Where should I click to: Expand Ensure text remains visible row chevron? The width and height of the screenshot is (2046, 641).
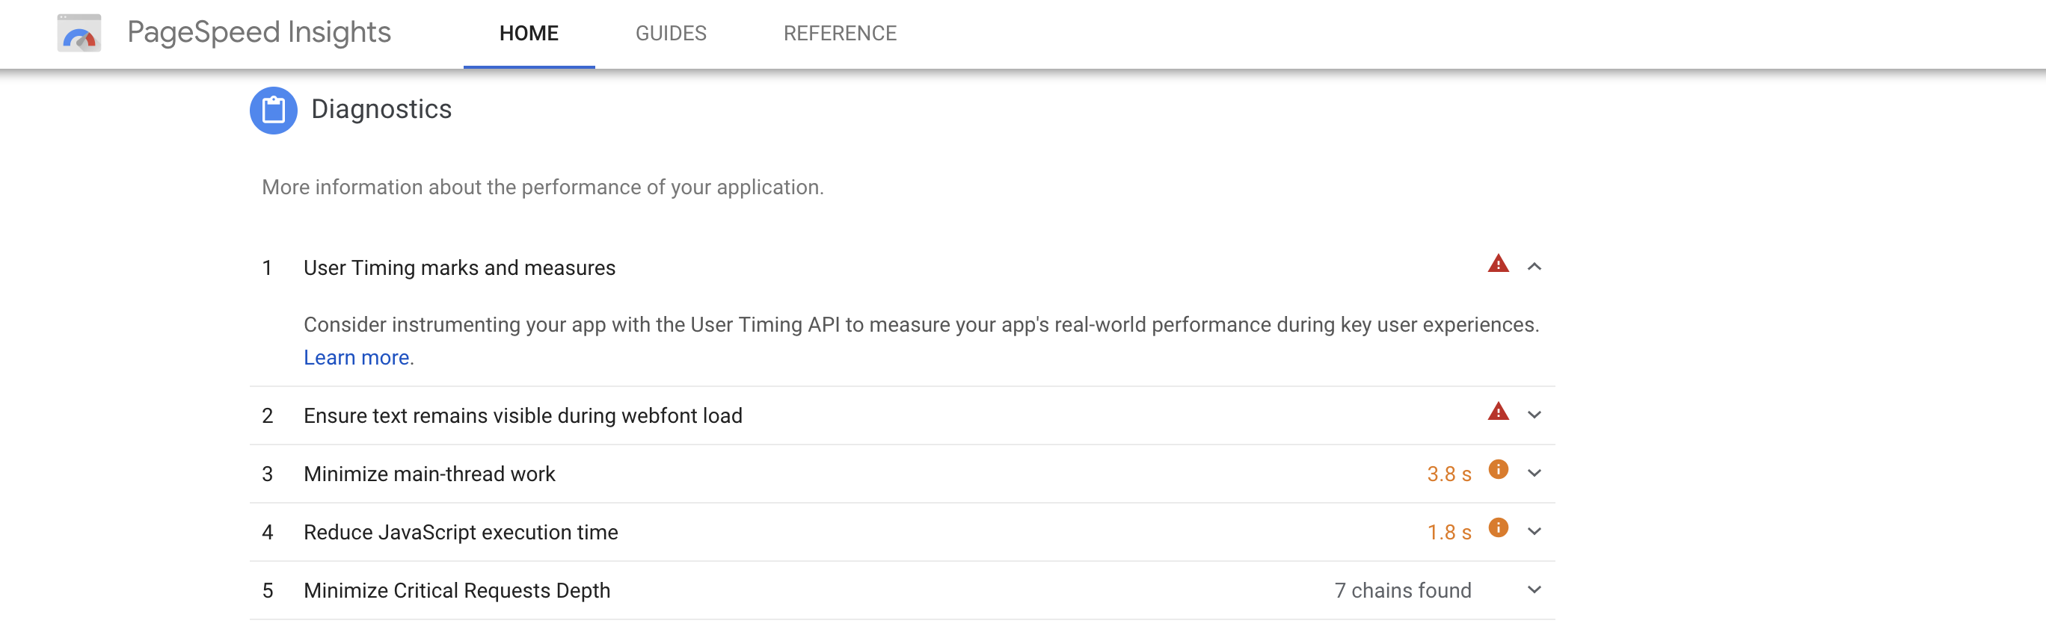1534,415
